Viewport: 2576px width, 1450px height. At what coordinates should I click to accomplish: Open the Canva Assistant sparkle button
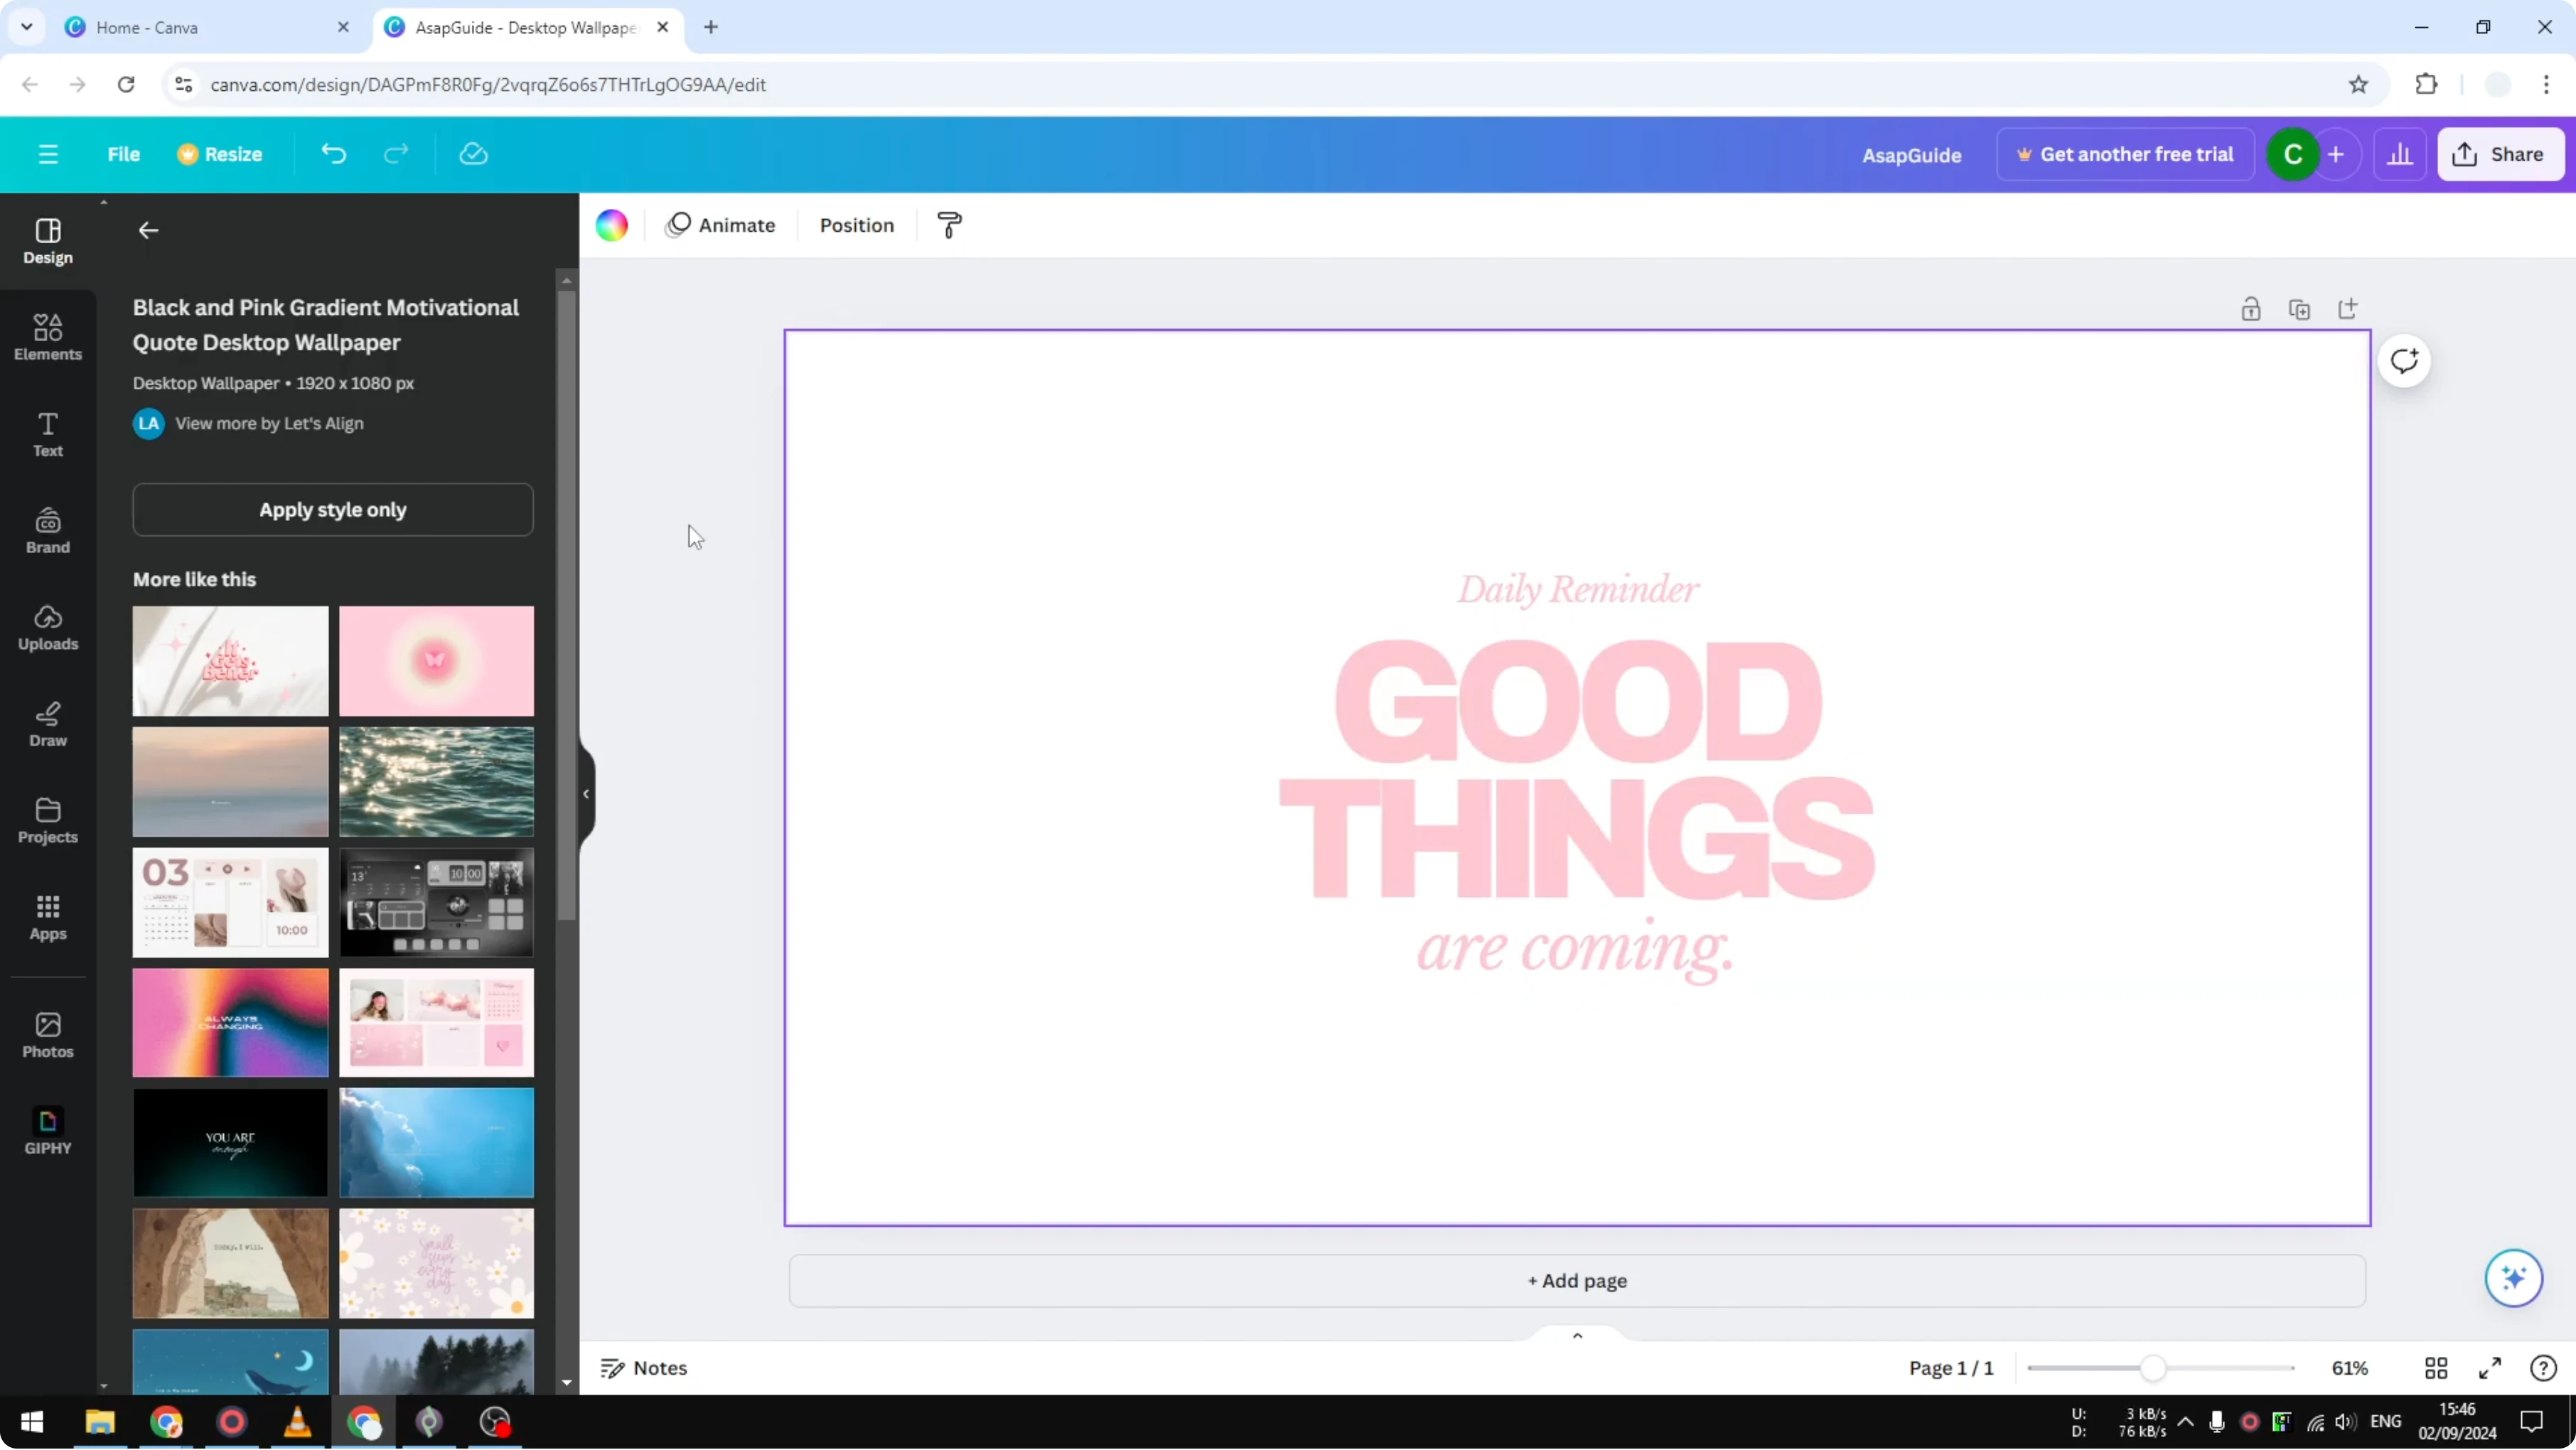(2513, 1278)
